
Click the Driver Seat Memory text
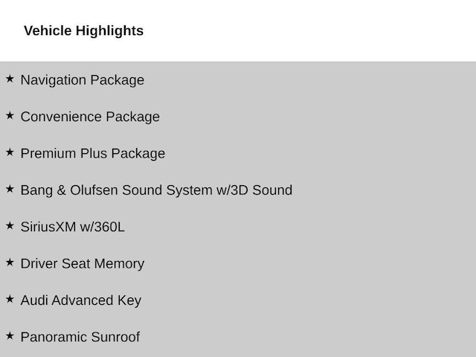[x=83, y=264]
